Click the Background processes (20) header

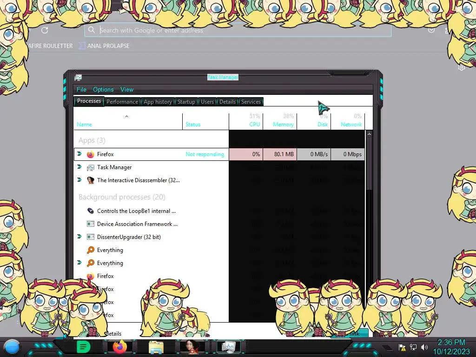(x=122, y=197)
